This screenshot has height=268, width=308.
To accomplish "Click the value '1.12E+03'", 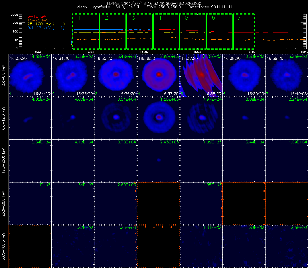I will (41, 185).
